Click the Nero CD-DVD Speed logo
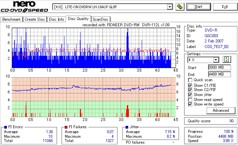 click(24, 7)
